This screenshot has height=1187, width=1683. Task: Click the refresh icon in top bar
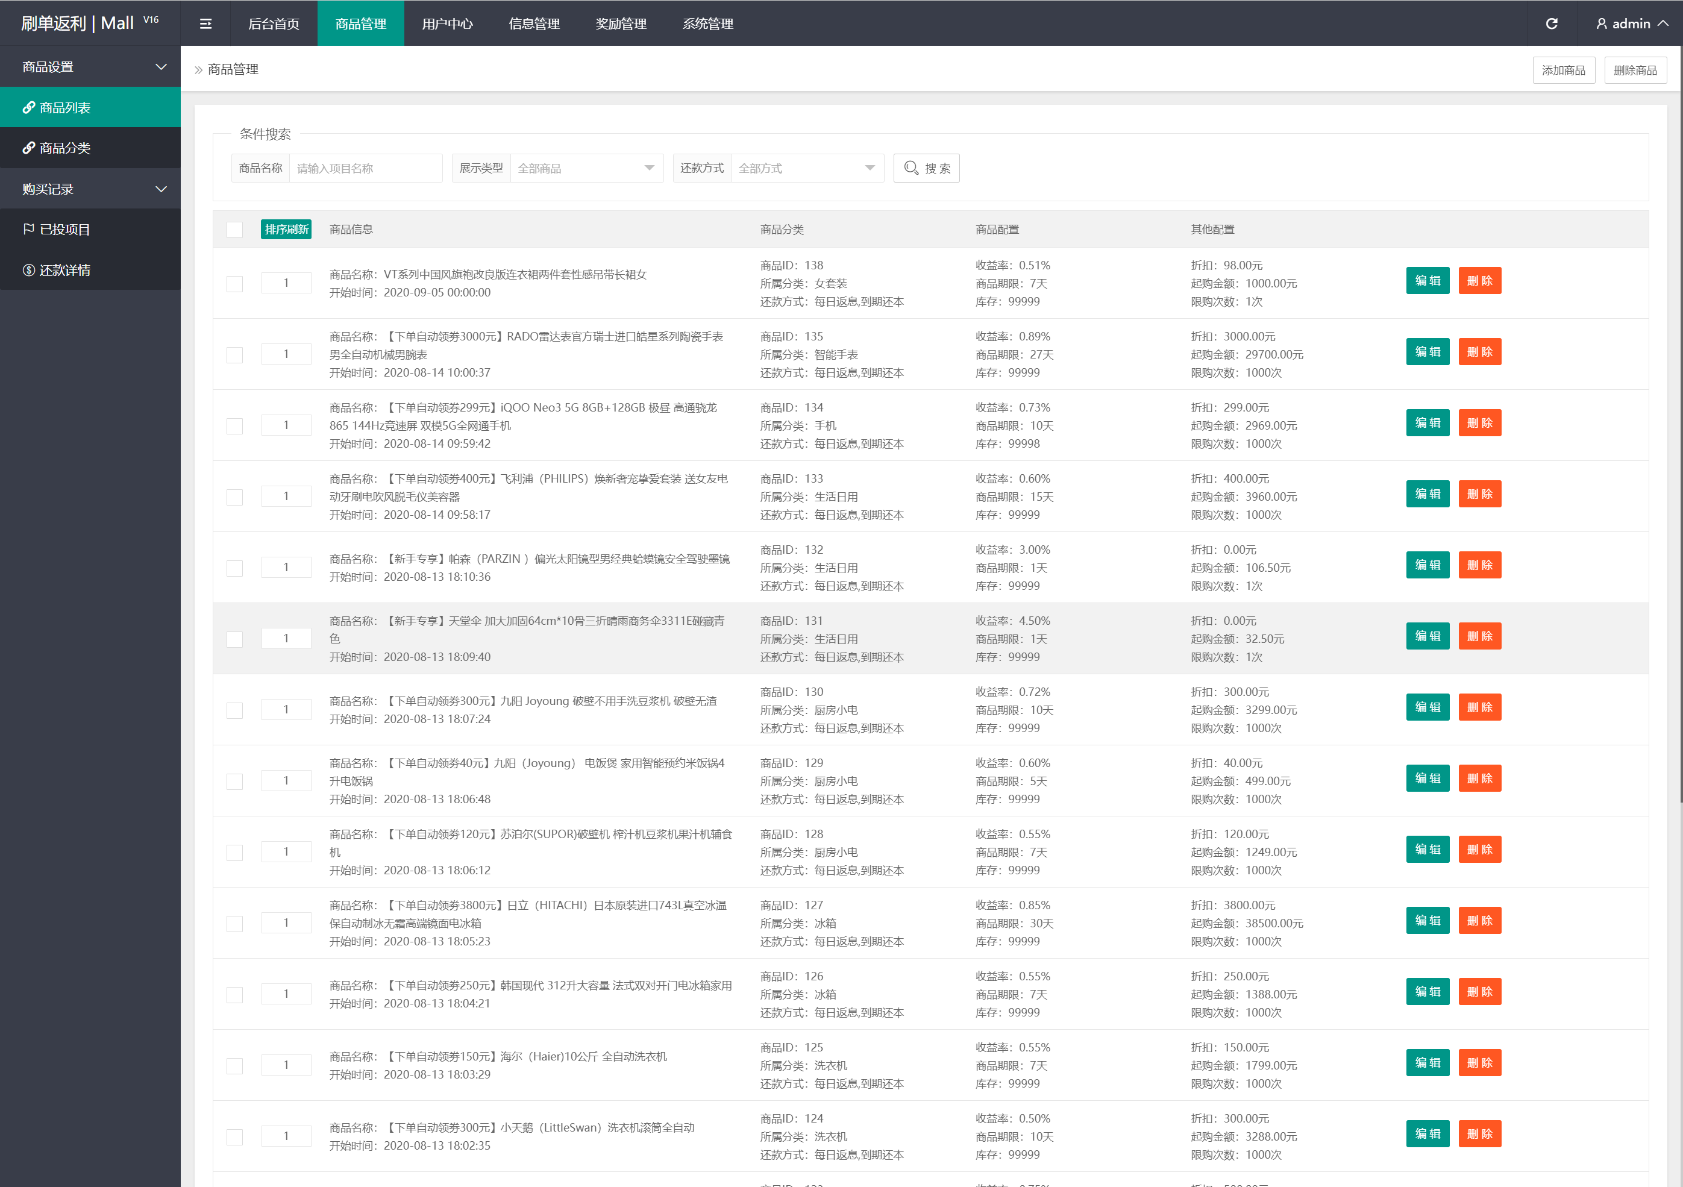(1551, 23)
